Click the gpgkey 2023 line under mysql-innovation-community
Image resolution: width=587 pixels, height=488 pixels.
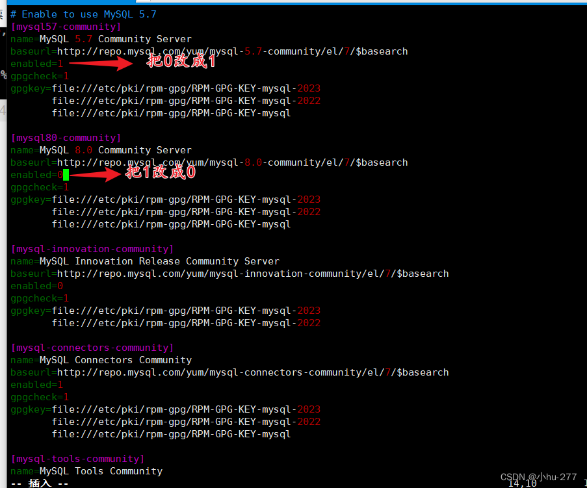[166, 311]
